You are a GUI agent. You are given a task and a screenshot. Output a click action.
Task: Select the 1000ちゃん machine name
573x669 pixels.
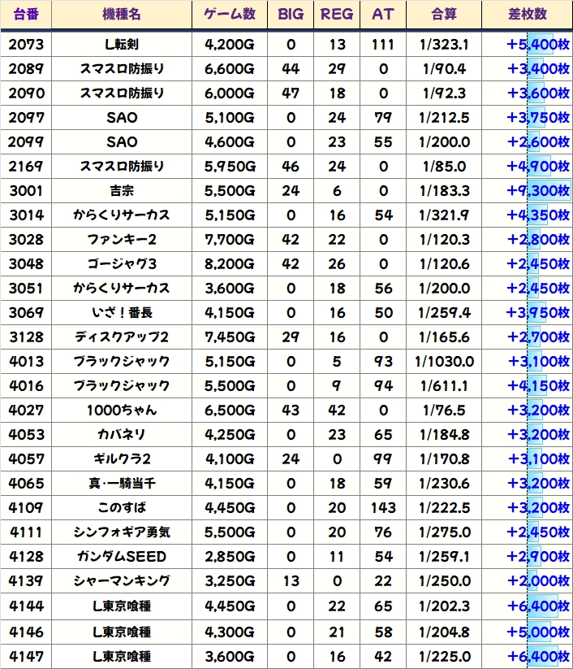122,410
